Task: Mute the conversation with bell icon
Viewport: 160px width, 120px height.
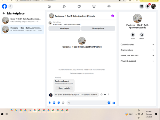Action: coord(133,35)
